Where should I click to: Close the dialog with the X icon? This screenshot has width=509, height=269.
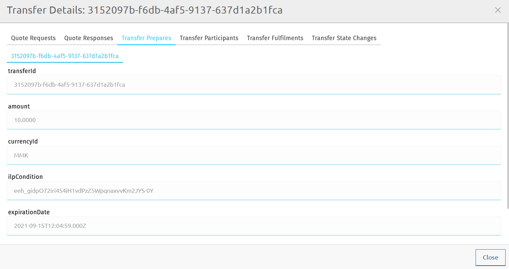[498, 10]
